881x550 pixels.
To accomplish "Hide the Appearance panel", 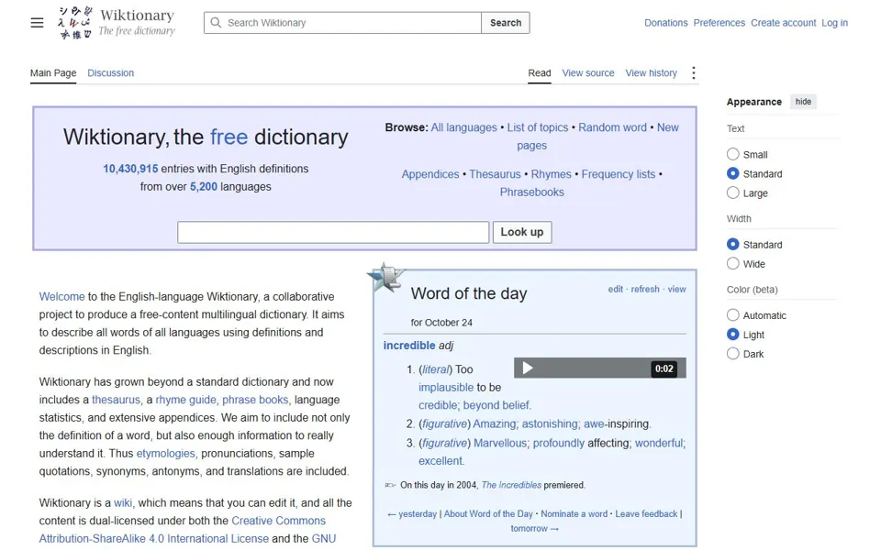I will (x=803, y=102).
